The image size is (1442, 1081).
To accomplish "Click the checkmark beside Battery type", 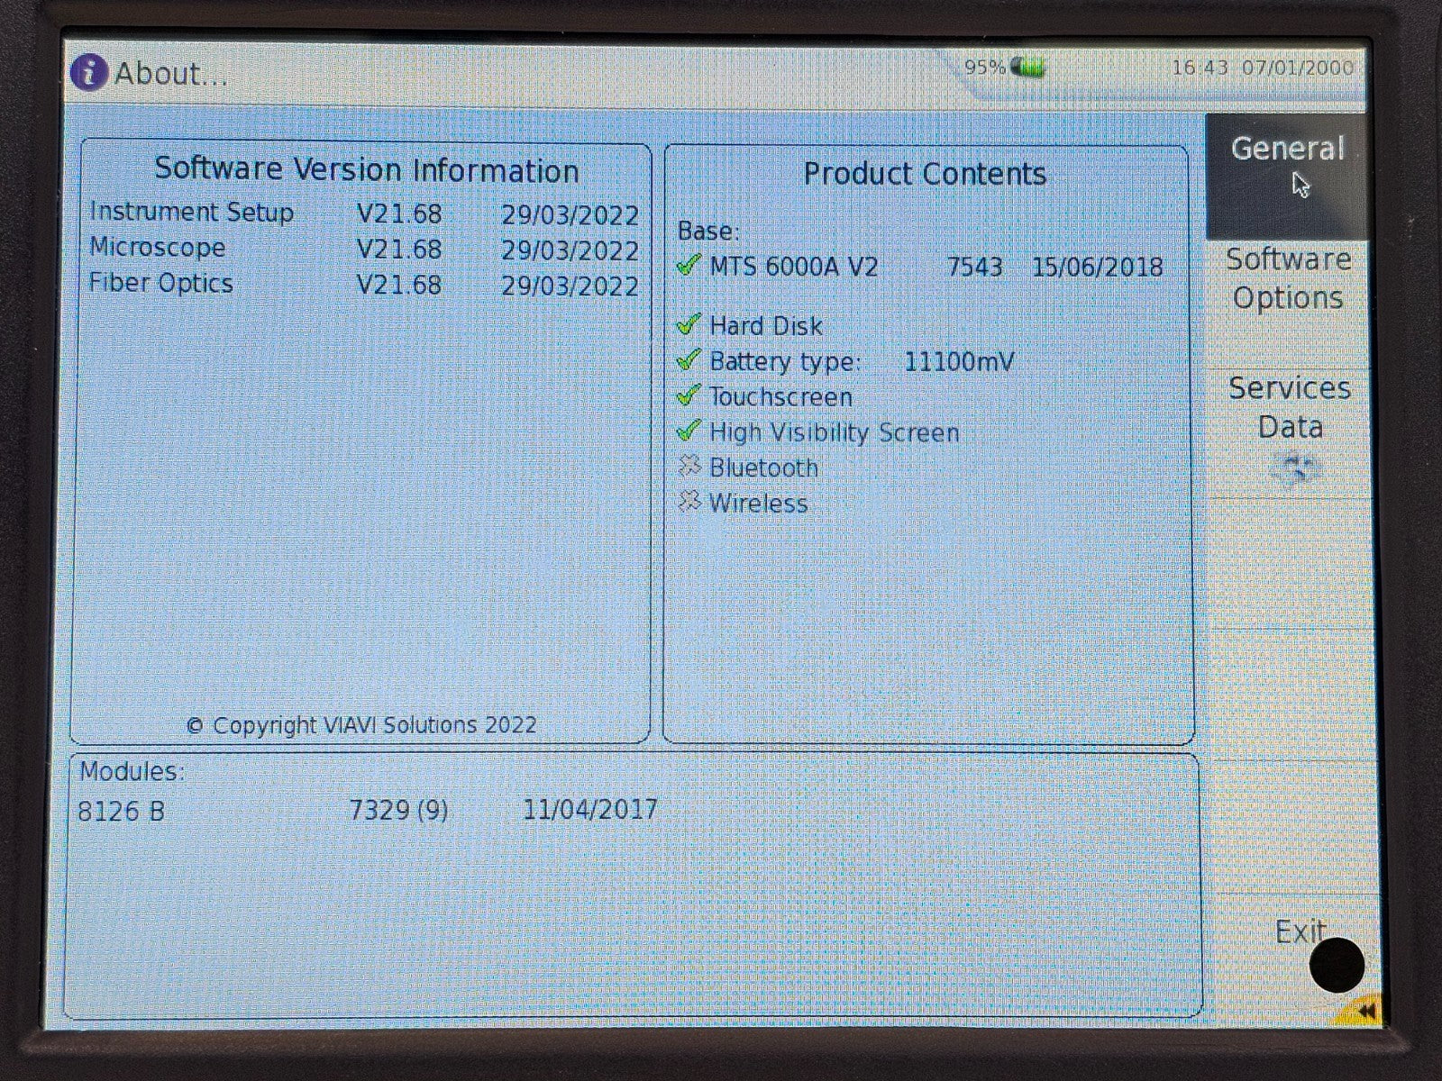I will coord(689,360).
